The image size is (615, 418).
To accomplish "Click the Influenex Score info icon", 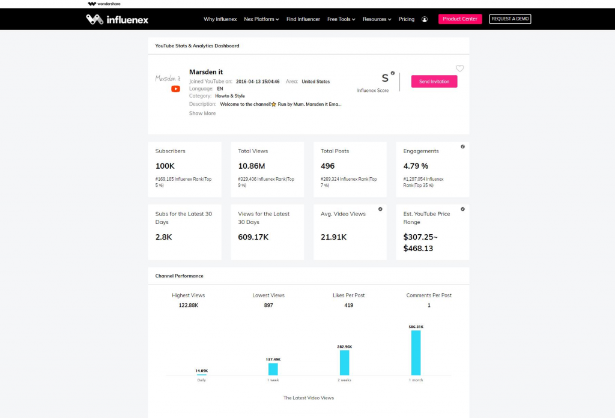I will pos(393,73).
